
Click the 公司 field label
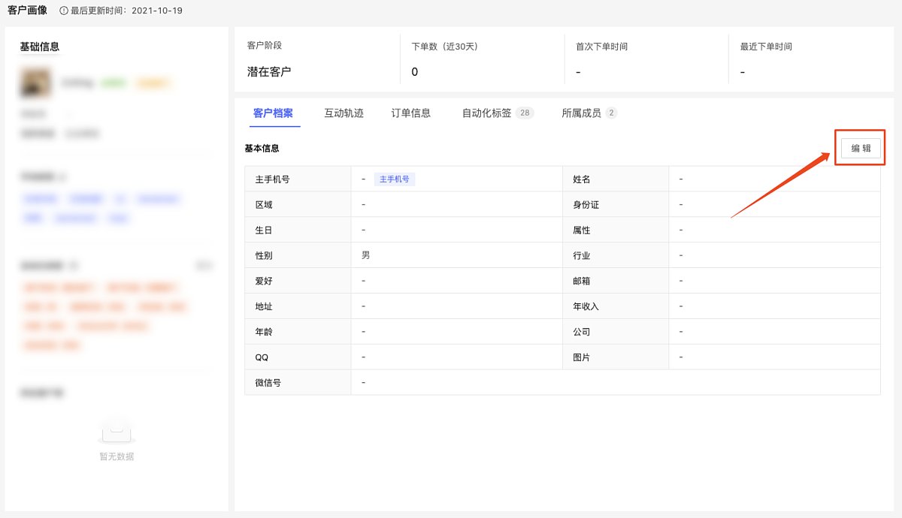[582, 332]
